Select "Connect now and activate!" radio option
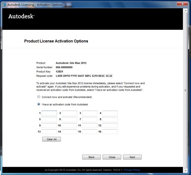Image resolution: width=191 pixels, height=175 pixels. tap(39, 97)
